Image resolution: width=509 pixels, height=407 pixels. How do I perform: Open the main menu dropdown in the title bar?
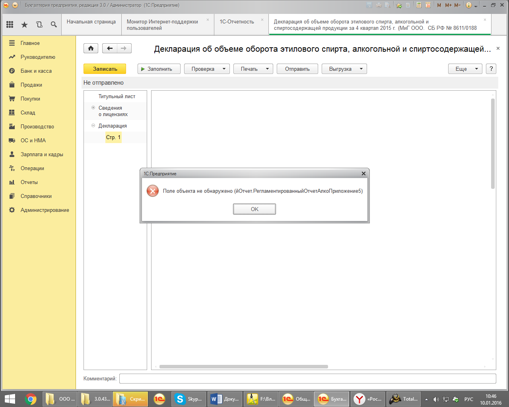[x=15, y=5]
